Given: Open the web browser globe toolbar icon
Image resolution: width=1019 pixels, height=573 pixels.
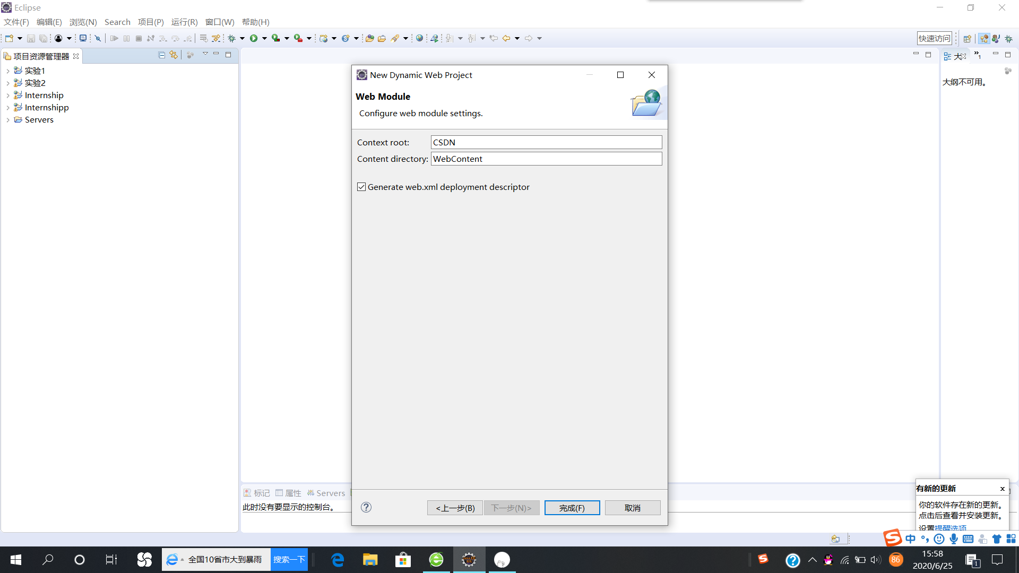Looking at the screenshot, I should tap(419, 38).
